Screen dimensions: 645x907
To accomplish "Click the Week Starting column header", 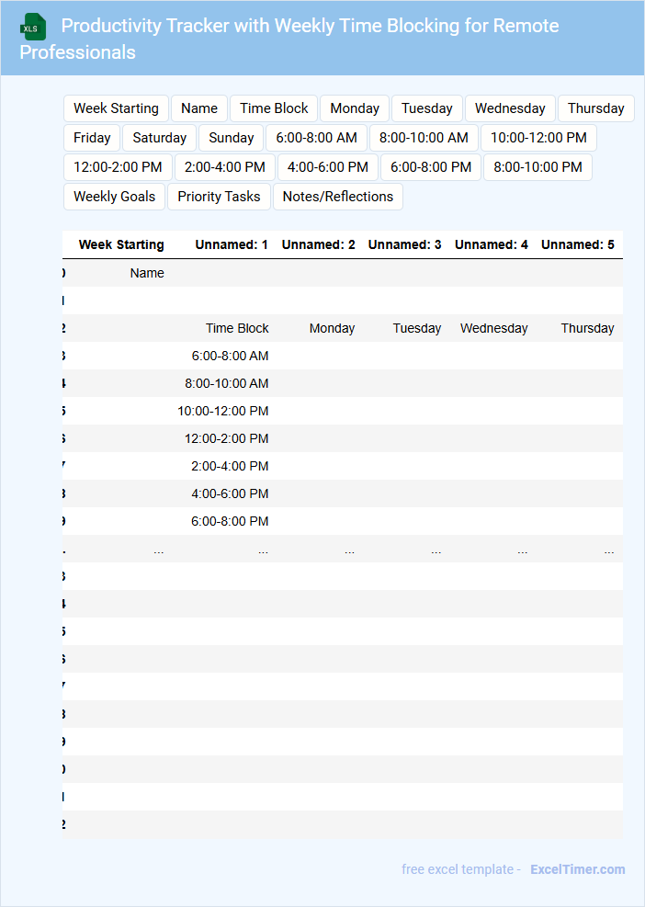I will pos(121,244).
